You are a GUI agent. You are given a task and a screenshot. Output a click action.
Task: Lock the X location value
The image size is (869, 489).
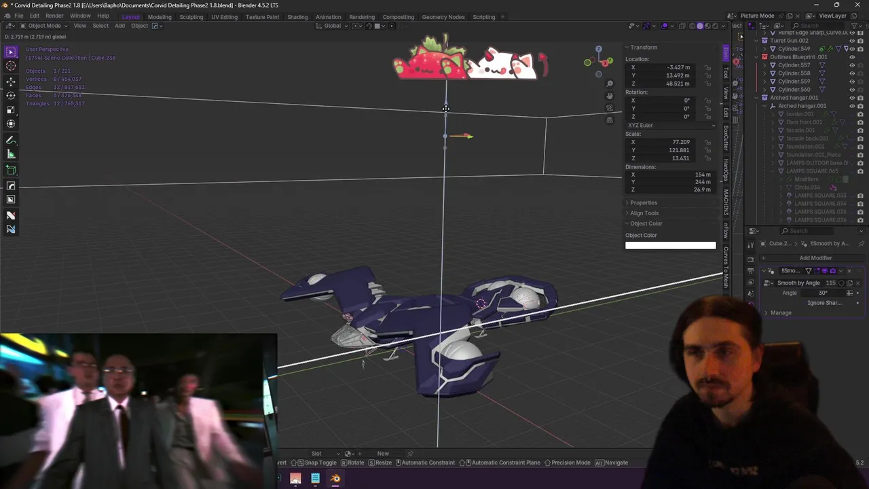coord(708,68)
